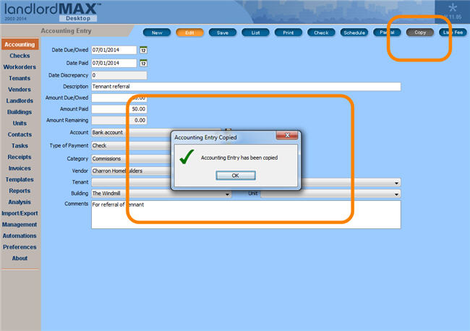Screen dimensions: 470x331
Task: Open Analysis section
Action: coord(20,202)
